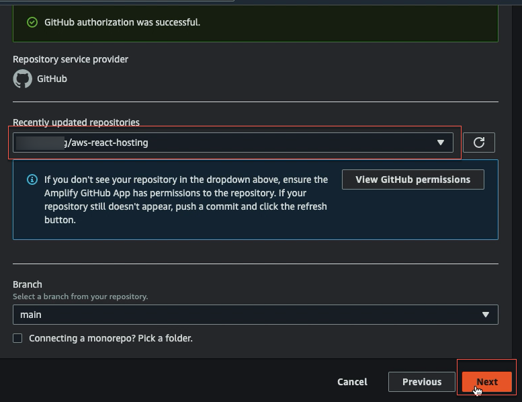522x402 pixels.
Task: Expand the repository dropdown using its arrow
Action: 441,143
